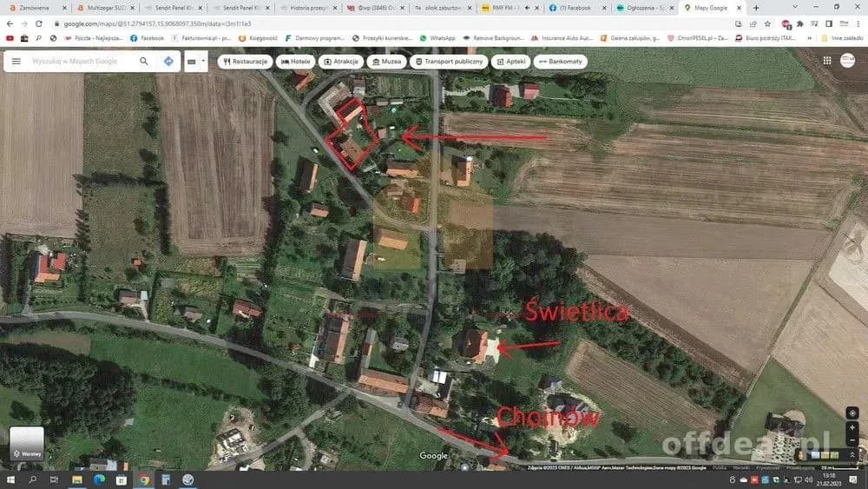The width and height of the screenshot is (868, 489).
Task: Switch to the Ogłoszenia tab
Action: tap(644, 8)
